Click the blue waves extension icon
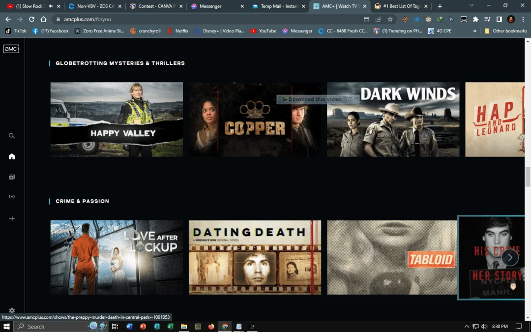 tap(416, 19)
